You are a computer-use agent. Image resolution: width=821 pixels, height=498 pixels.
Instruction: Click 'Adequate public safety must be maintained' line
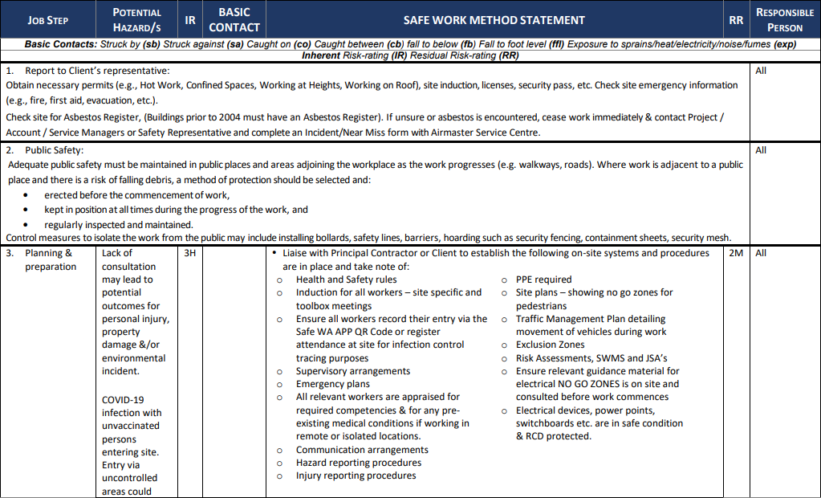tap(376, 172)
